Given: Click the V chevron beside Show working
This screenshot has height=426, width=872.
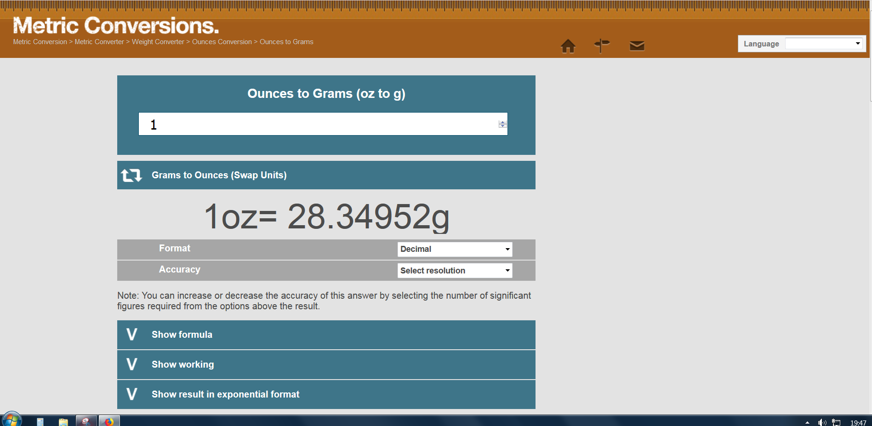Looking at the screenshot, I should point(132,364).
